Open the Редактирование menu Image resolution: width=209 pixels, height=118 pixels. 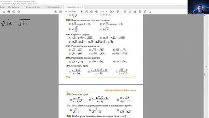point(7,4)
